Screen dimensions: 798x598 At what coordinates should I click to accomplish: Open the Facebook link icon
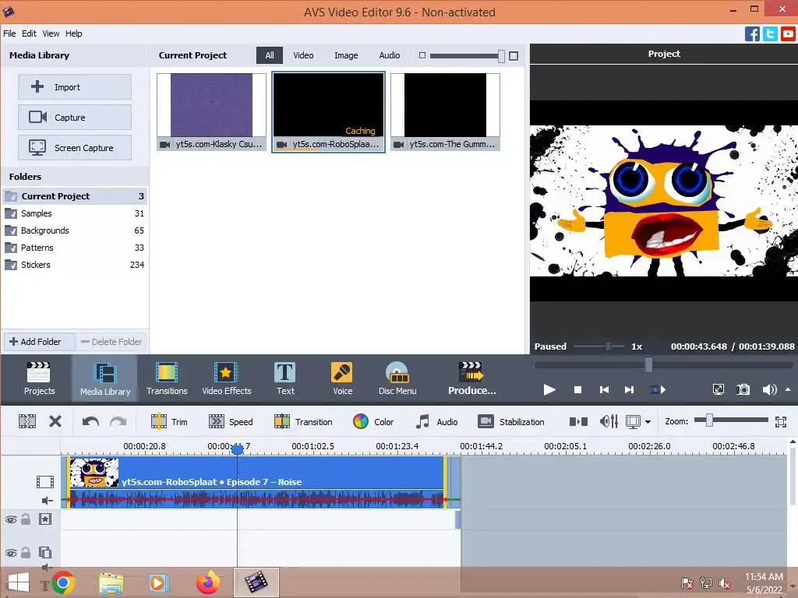click(x=752, y=34)
